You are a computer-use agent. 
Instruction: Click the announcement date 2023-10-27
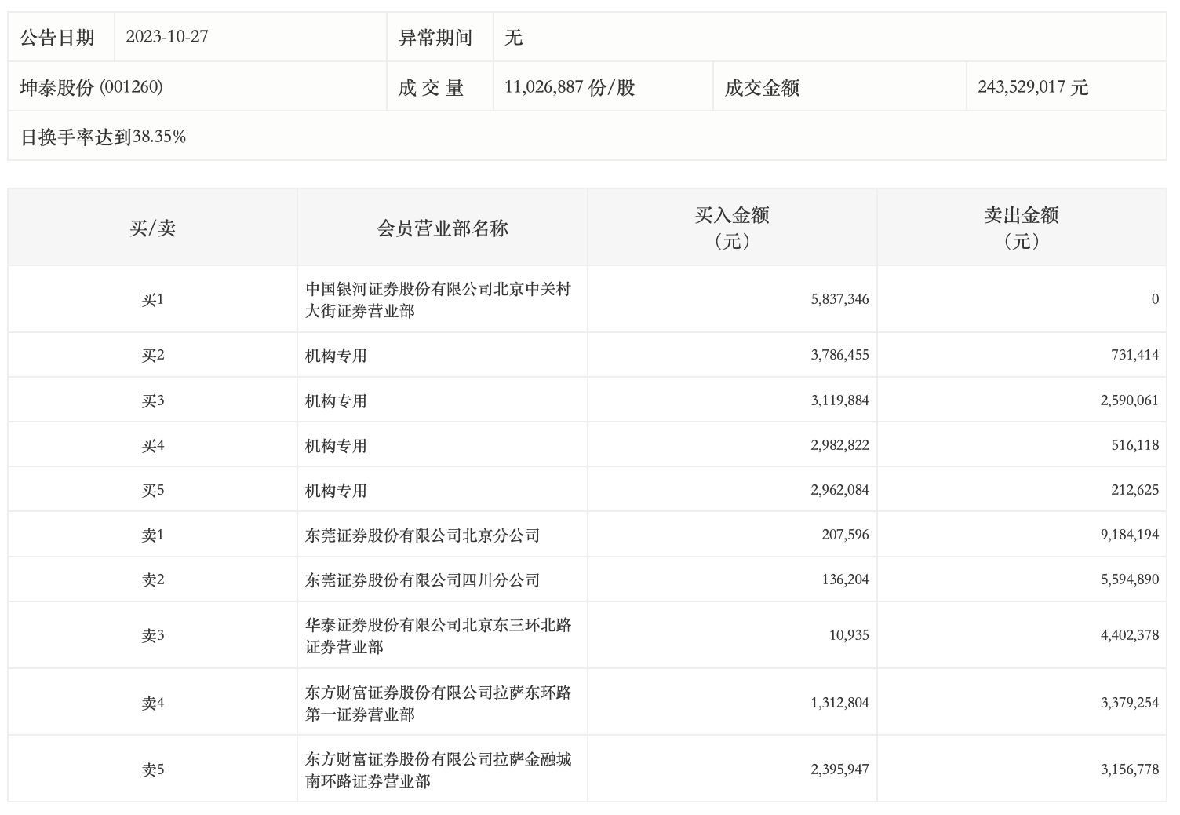click(166, 37)
